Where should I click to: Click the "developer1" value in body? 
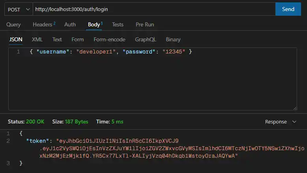96,52
